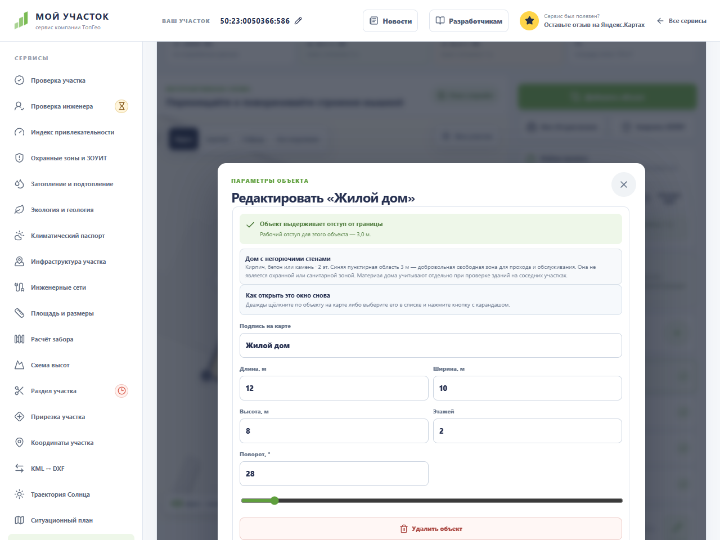
Task: Click the Затопление water drops icon
Action: coord(19,184)
